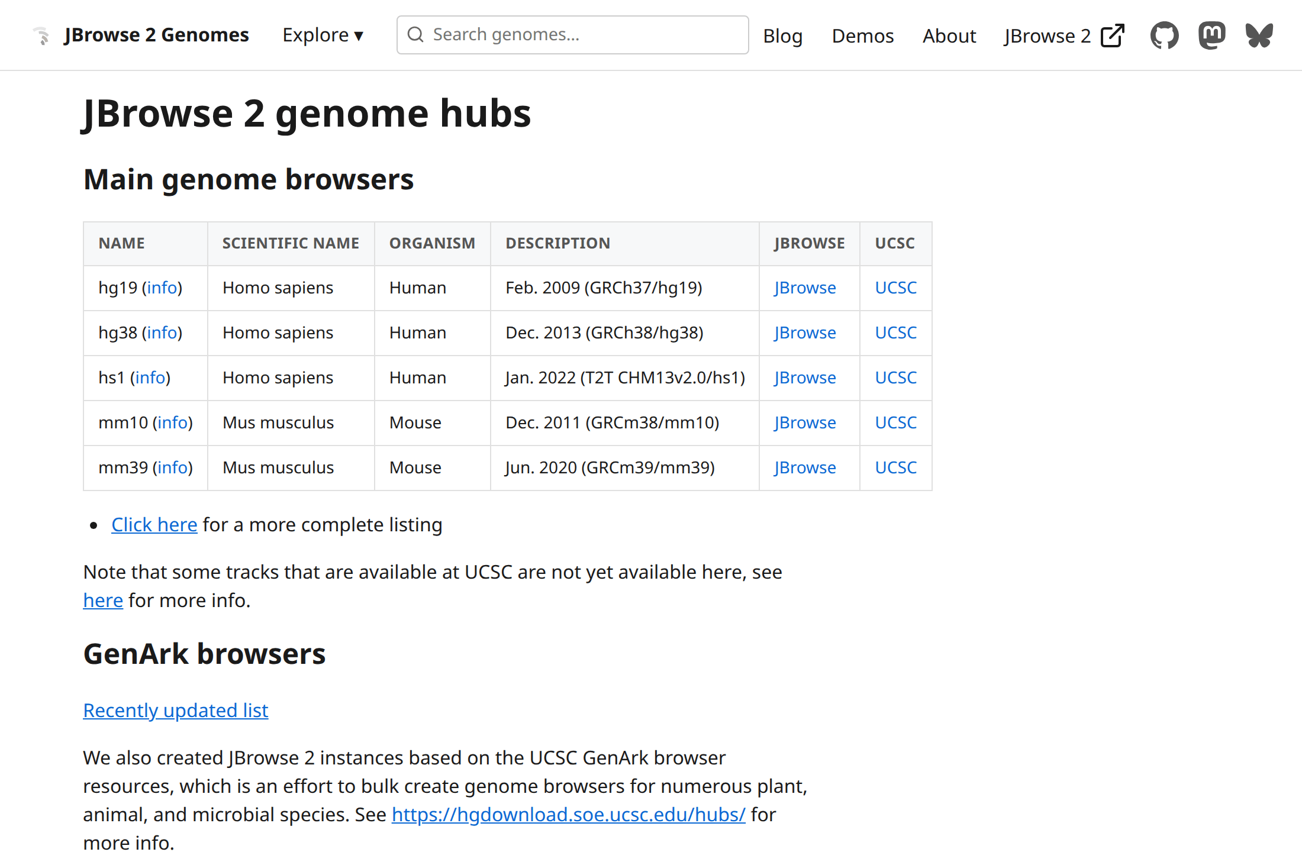Open the Blog page
The image size is (1302, 852).
782,35
